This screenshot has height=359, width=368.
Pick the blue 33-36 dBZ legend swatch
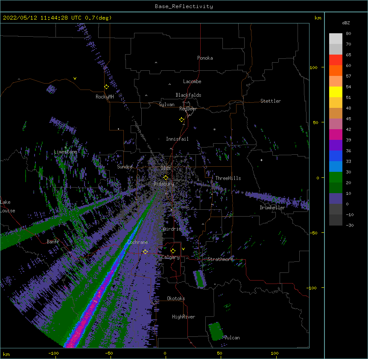pos(336,156)
